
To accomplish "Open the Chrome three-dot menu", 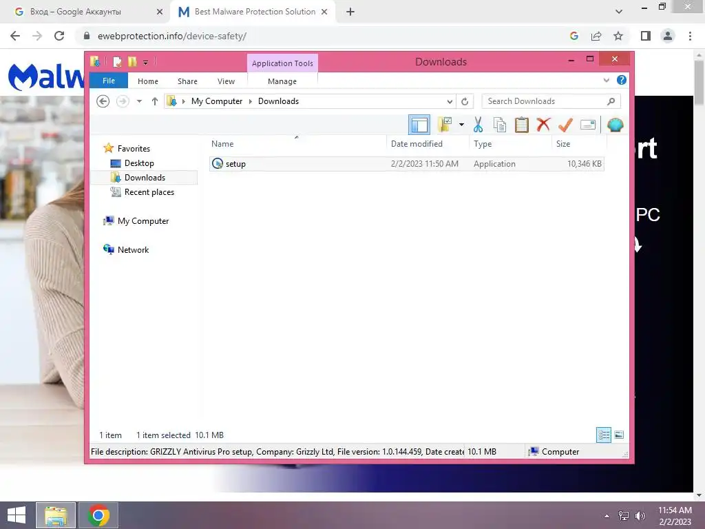I will 690,36.
